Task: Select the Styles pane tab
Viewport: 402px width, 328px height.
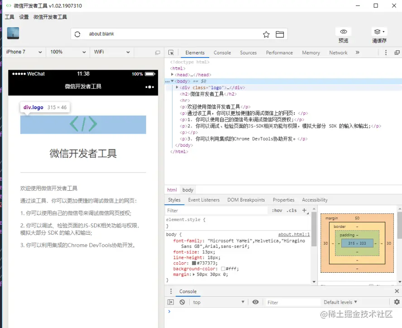Action: pos(174,200)
